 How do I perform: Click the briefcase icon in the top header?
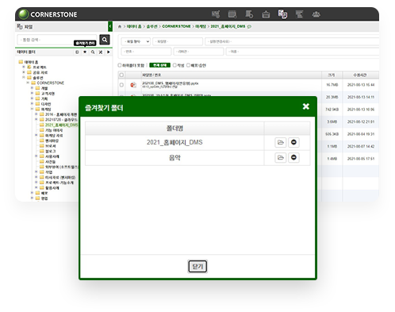click(266, 14)
